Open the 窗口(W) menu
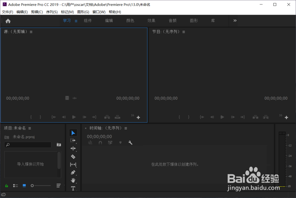The image size is (296, 198). 99,12
